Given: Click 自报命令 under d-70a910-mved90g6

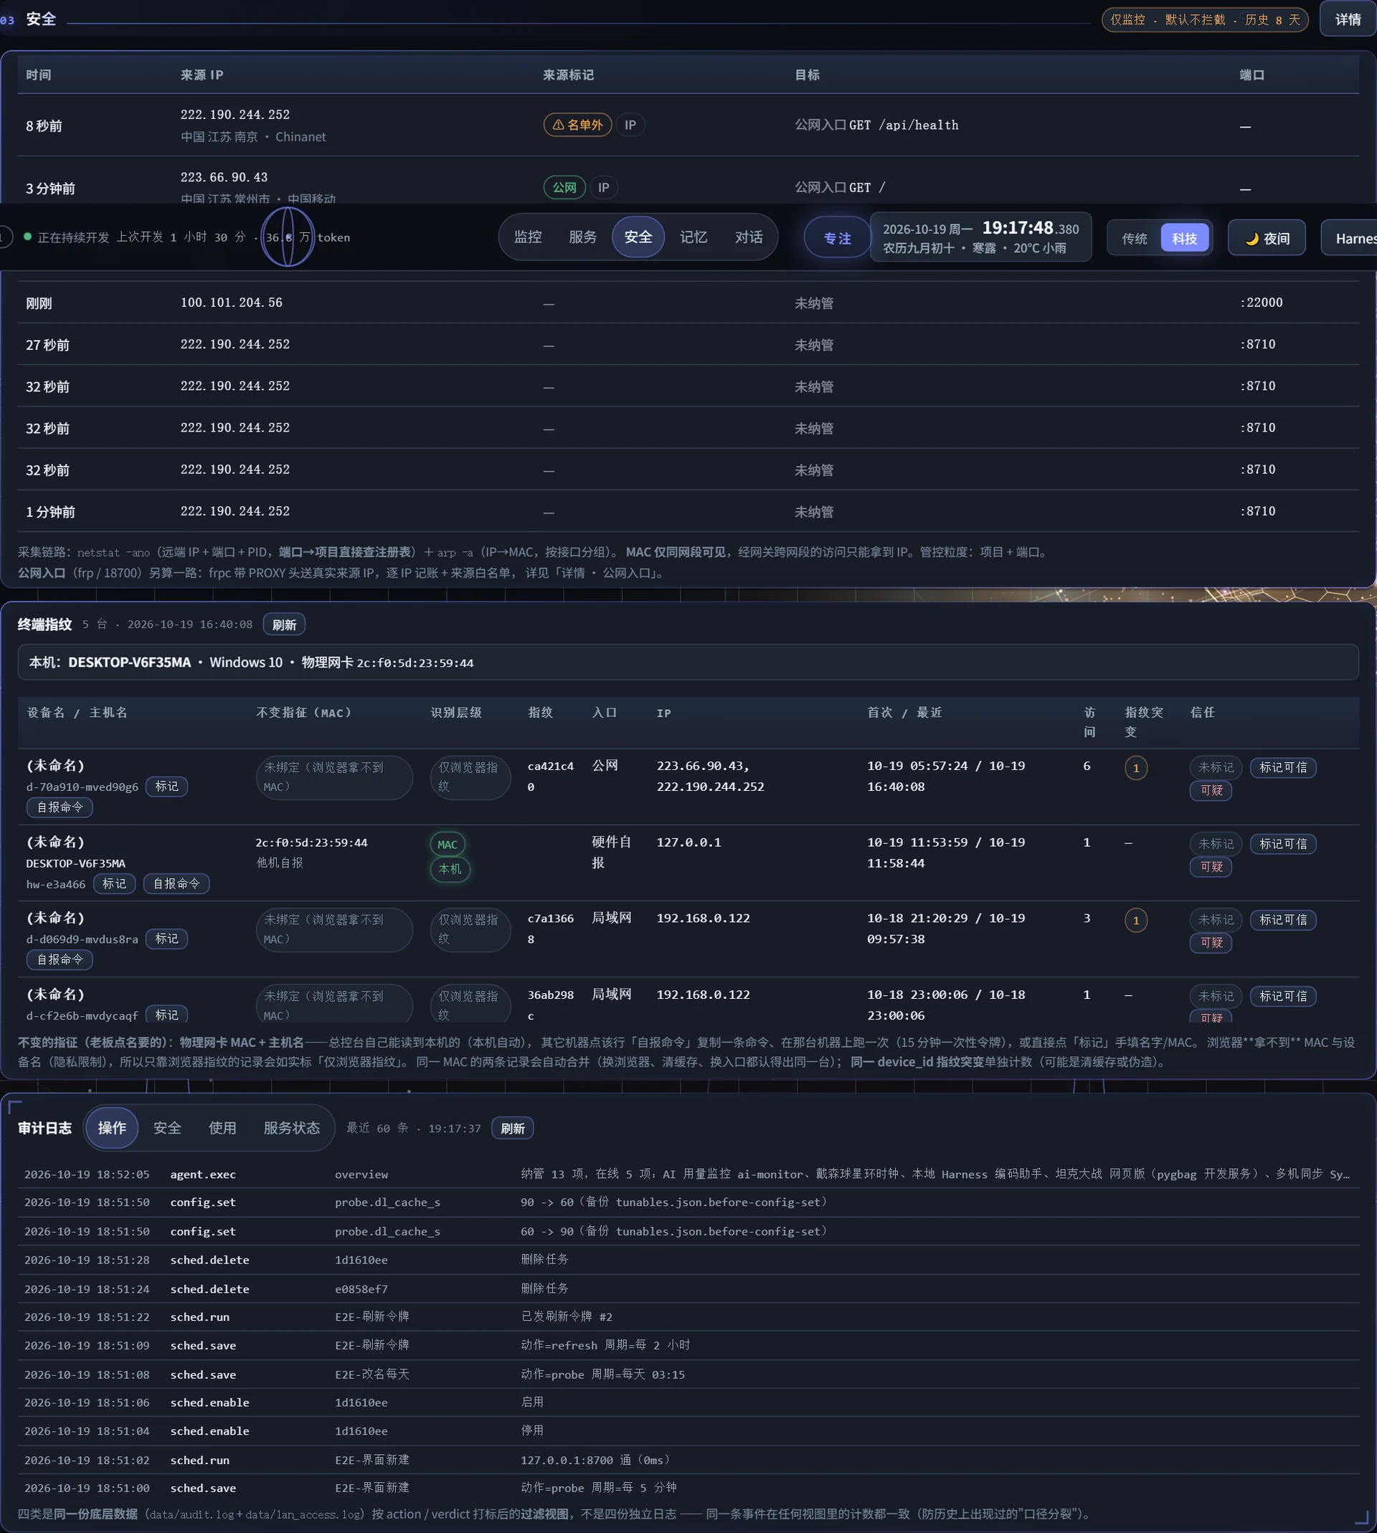Looking at the screenshot, I should tap(60, 807).
